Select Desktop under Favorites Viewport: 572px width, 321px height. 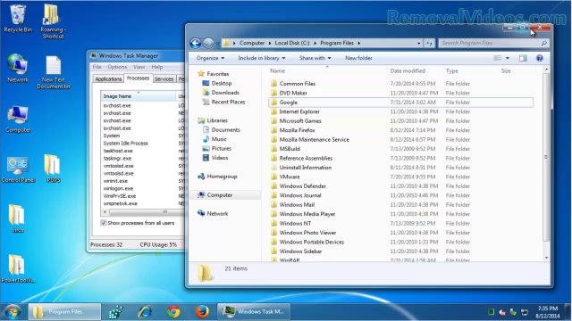(x=221, y=83)
